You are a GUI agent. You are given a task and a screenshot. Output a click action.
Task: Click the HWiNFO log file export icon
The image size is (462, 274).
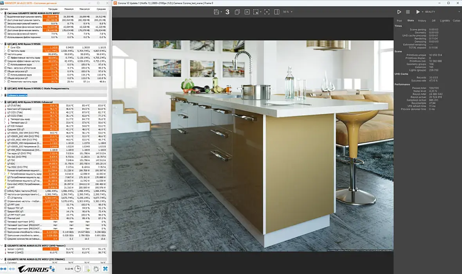coord(87,269)
